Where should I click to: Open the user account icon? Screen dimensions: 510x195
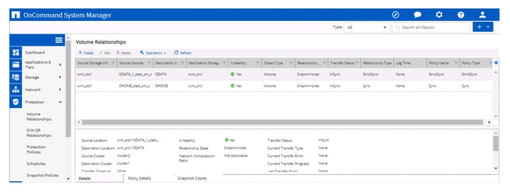tap(483, 15)
